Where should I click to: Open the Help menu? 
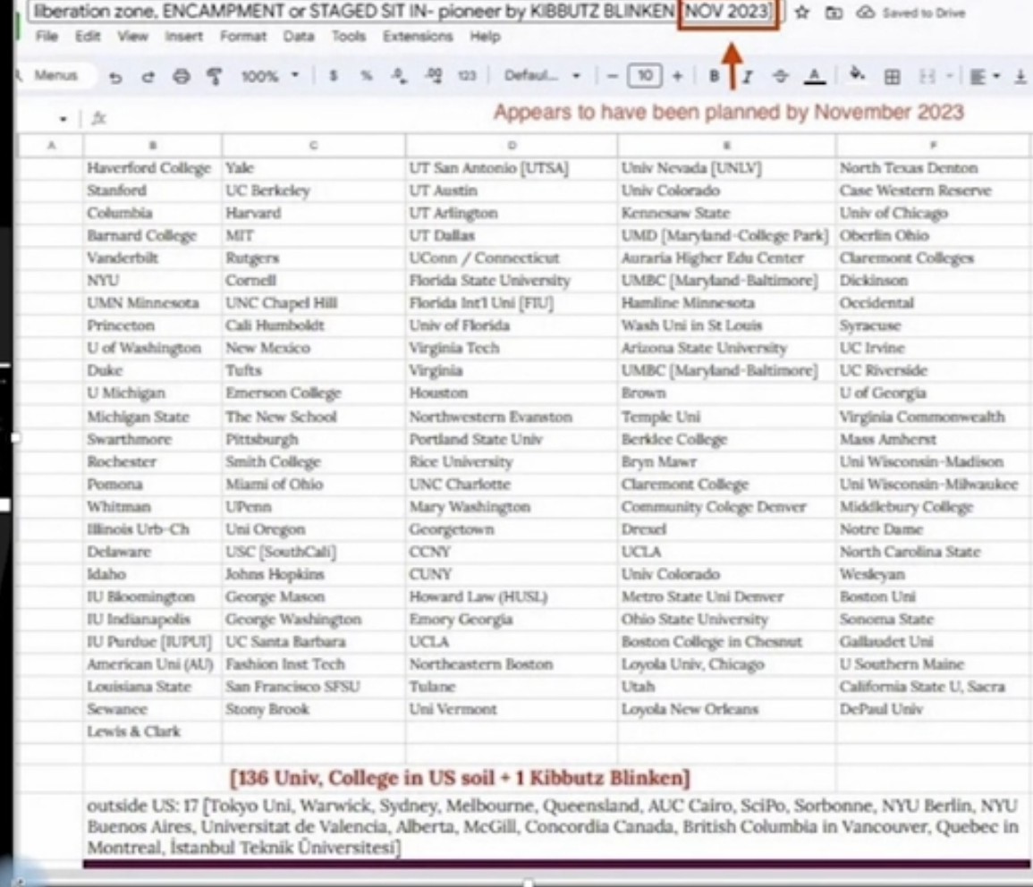[485, 37]
